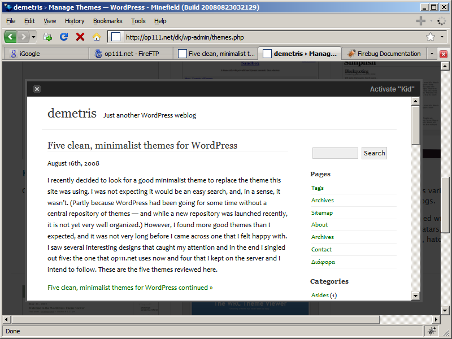Click the sidebar search text field

pos(335,153)
